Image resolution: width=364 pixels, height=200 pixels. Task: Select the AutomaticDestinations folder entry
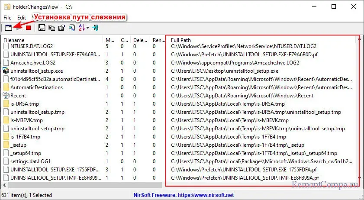click(36, 87)
